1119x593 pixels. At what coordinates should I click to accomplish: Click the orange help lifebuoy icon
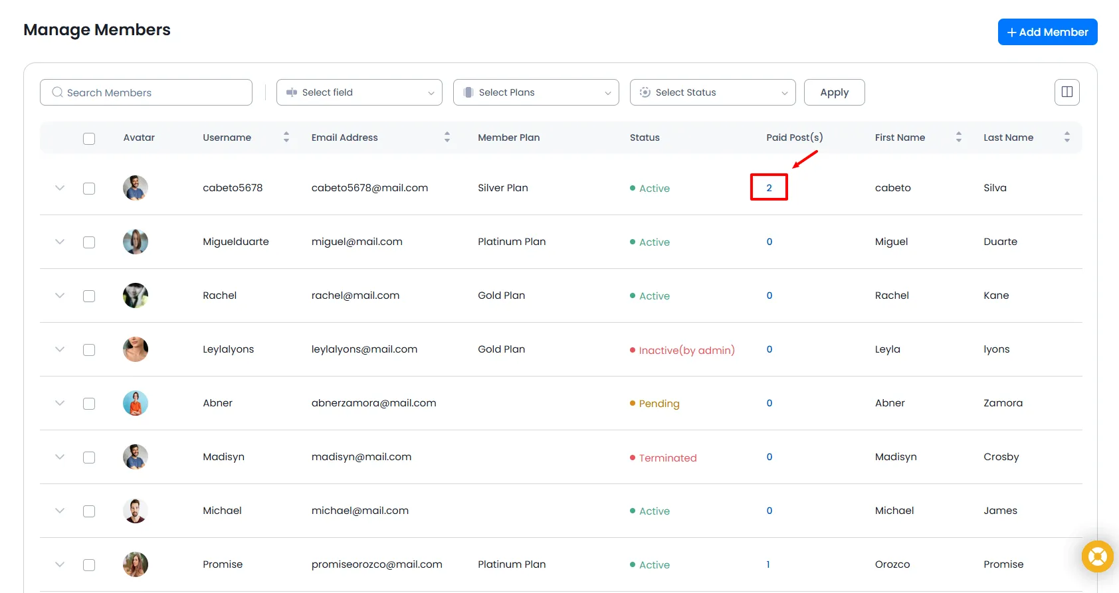1097,556
